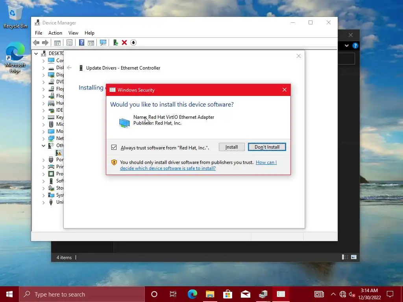Viewport: 403px width, 302px height.
Task: Close the Update Drivers wizard
Action: pyautogui.click(x=299, y=56)
